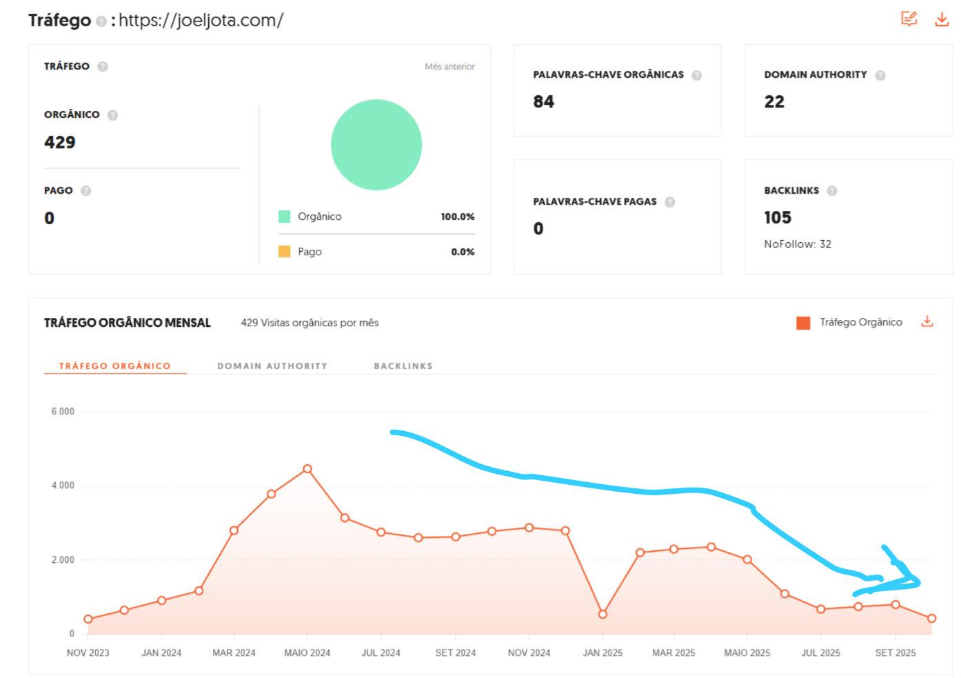This screenshot has width=961, height=678.
Task: Switch to the Domain Authority tab
Action: coord(272,366)
